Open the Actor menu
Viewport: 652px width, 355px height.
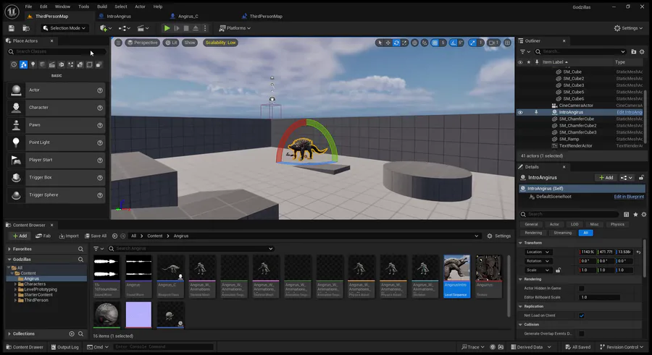140,7
